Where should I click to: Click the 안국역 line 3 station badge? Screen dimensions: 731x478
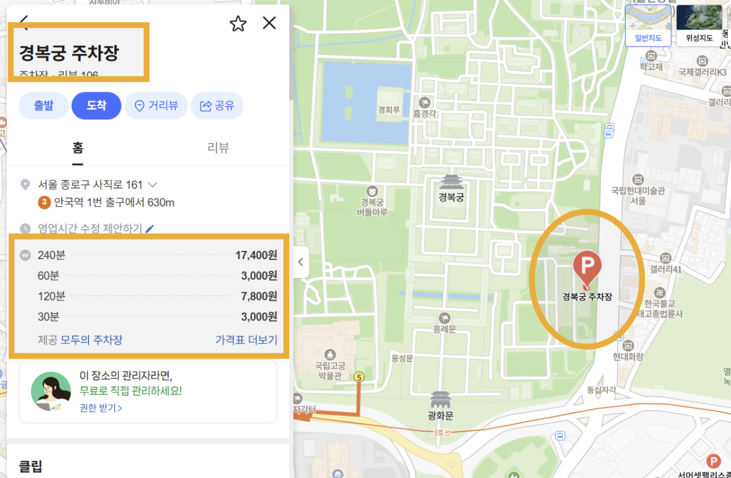point(44,203)
